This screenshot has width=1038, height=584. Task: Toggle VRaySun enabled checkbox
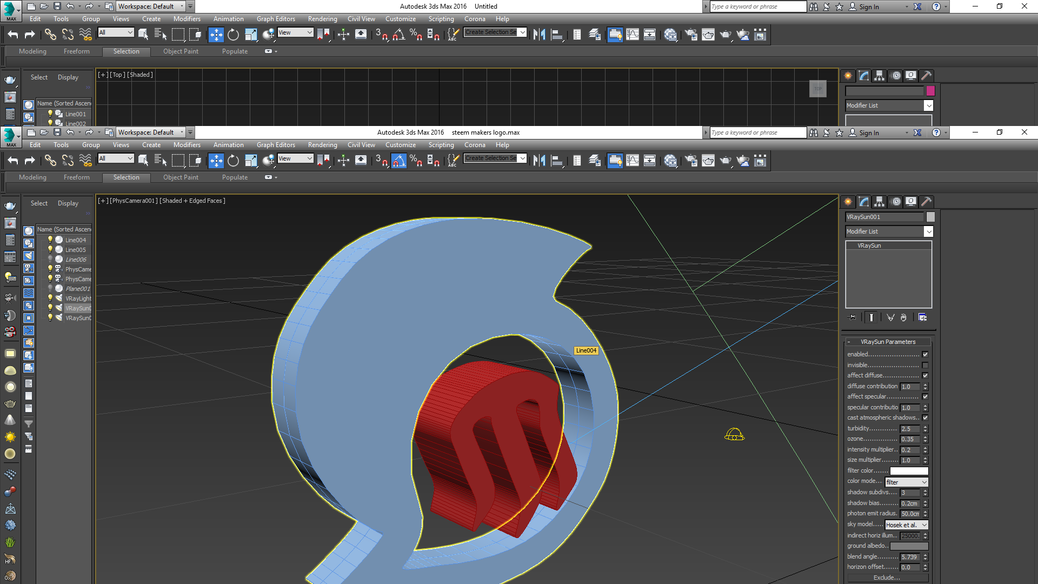925,354
